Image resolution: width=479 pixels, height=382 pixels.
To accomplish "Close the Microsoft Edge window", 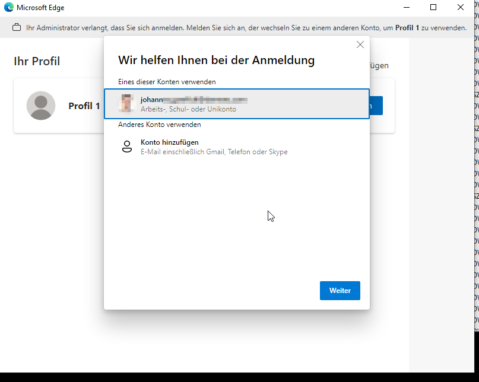I will [461, 7].
